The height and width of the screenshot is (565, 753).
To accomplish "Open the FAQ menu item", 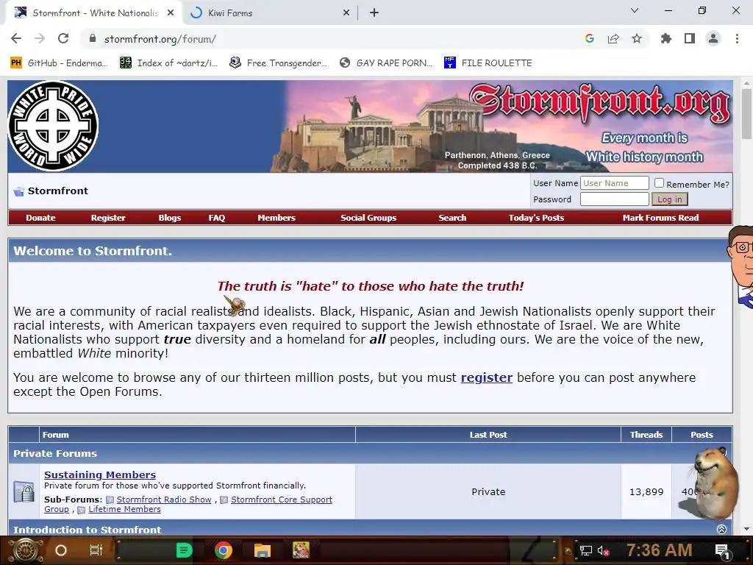I will click(217, 218).
